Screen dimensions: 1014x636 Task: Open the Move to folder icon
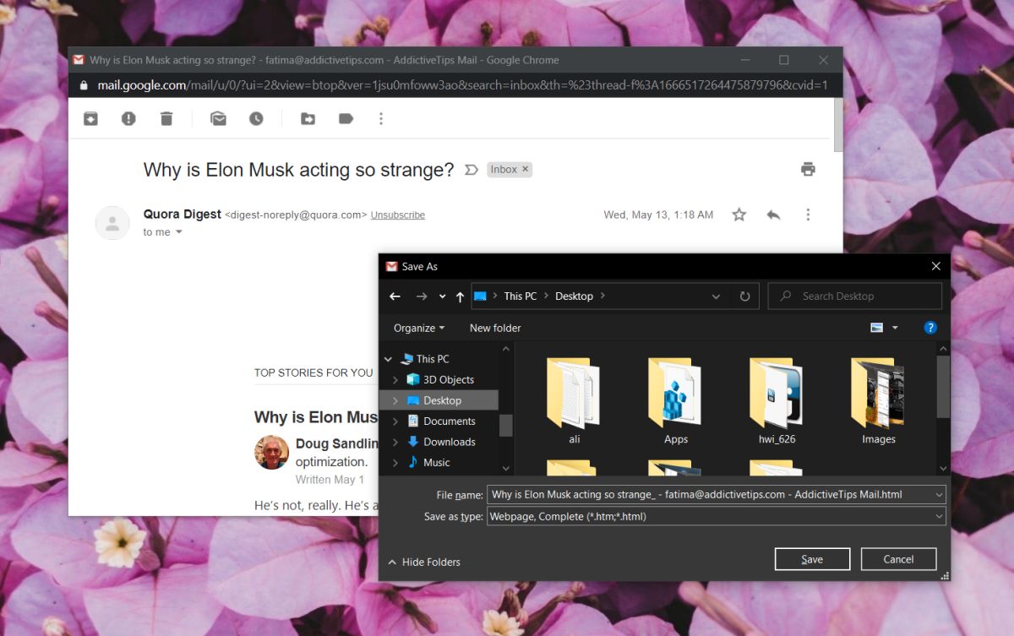[x=308, y=119]
